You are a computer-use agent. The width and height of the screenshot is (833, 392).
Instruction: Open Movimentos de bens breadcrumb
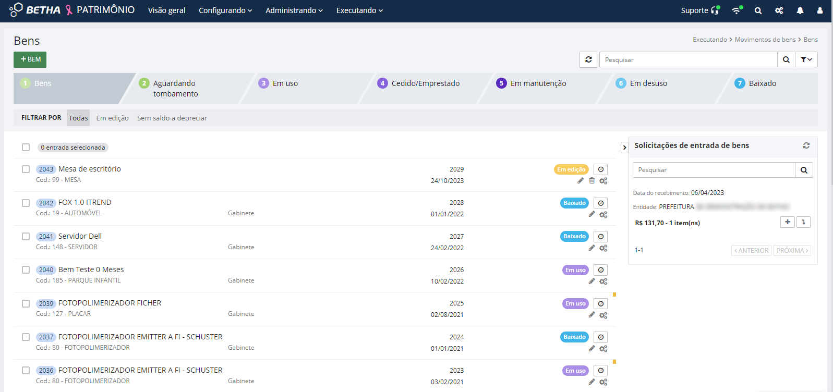click(x=765, y=40)
